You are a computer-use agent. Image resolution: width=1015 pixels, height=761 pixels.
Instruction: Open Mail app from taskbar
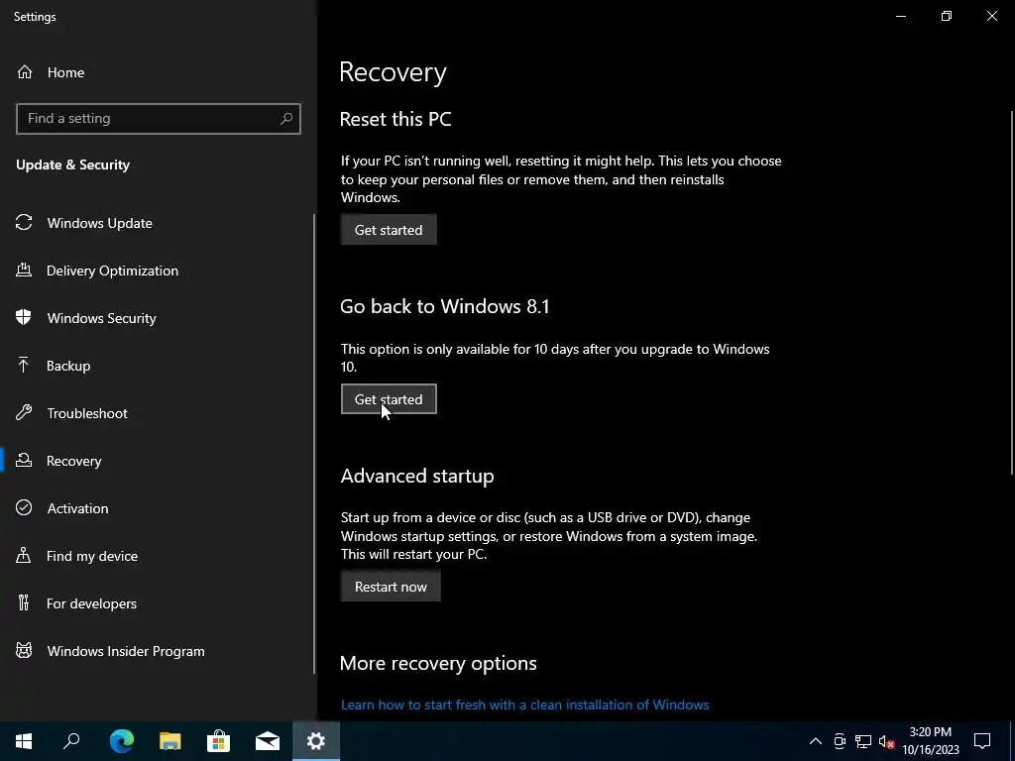[267, 740]
